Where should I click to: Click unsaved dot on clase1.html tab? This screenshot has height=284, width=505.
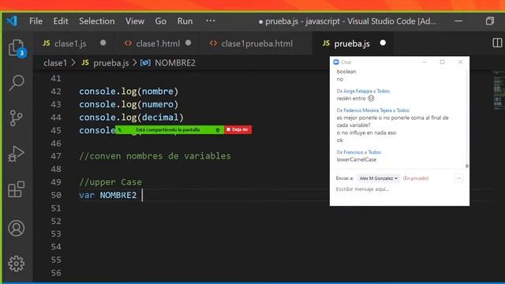(189, 43)
